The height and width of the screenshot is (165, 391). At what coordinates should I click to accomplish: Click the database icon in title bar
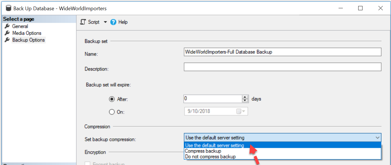coord(8,8)
